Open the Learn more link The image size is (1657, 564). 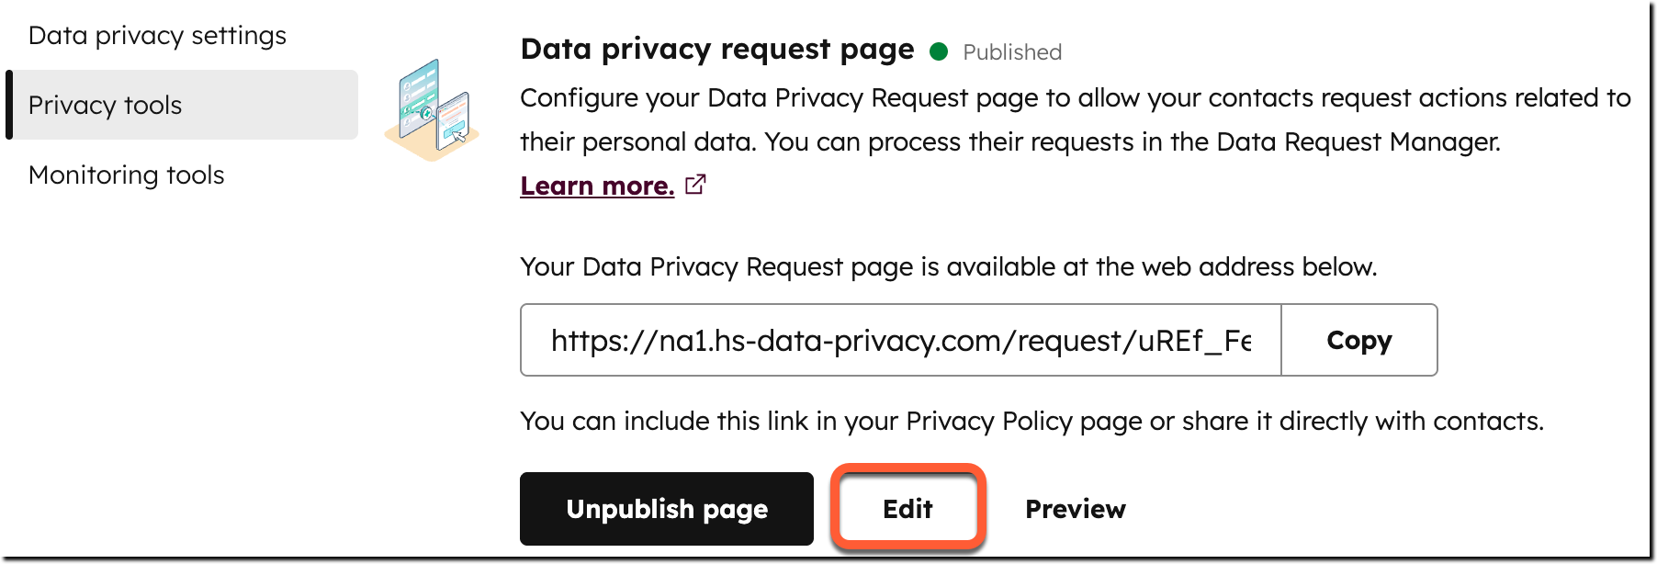coord(597,185)
